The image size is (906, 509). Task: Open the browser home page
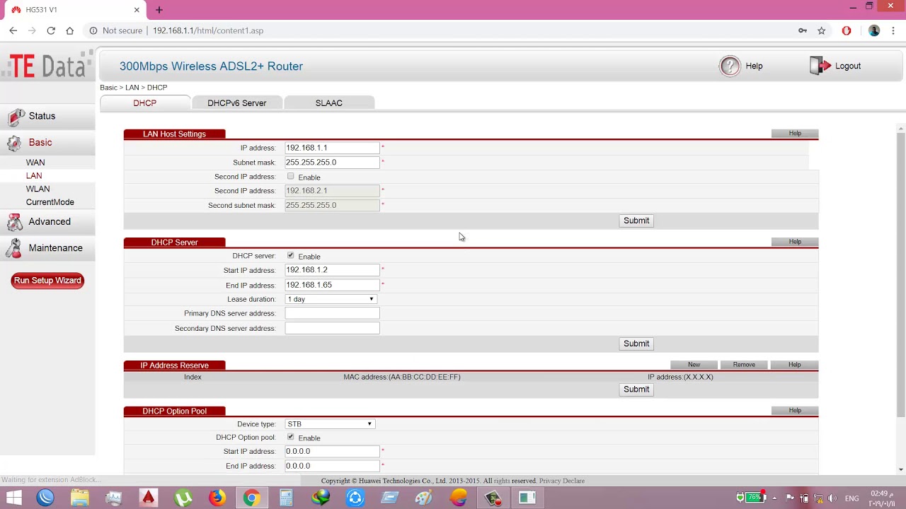[x=69, y=30]
